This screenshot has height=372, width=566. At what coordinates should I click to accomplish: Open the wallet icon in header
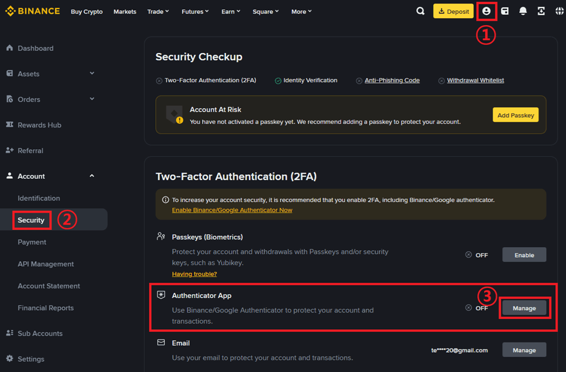tap(505, 11)
